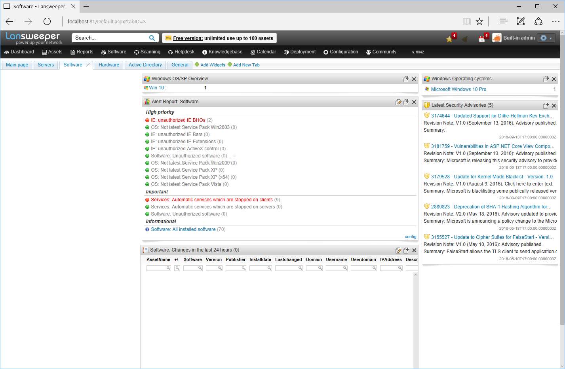Viewport: 565px width, 369px height.
Task: Click the Built-in admin avatar icon
Action: pyautogui.click(x=497, y=38)
